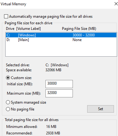Click the Set button
This screenshot has height=136, width=118.
click(101, 109)
